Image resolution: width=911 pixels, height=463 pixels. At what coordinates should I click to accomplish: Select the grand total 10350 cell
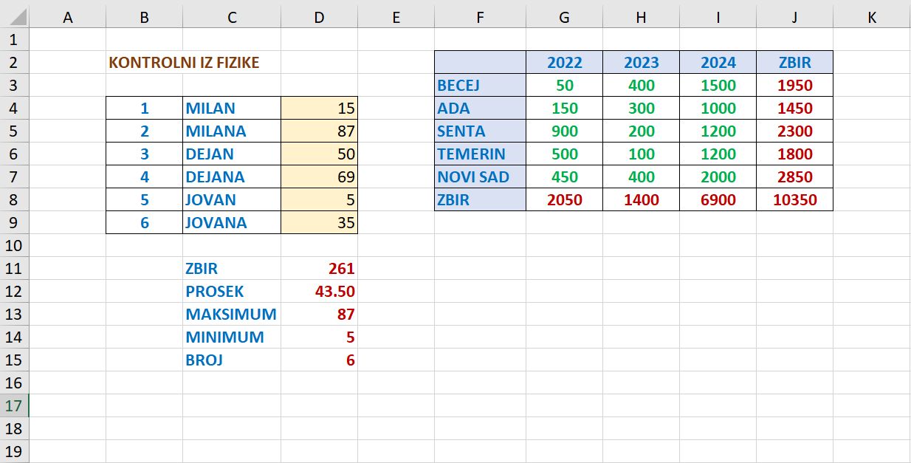794,200
